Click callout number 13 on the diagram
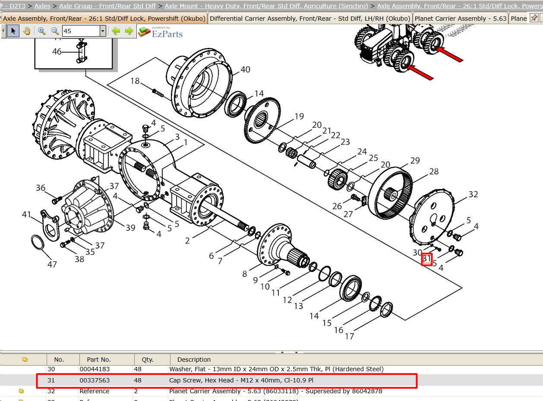The image size is (543, 401). click(298, 306)
